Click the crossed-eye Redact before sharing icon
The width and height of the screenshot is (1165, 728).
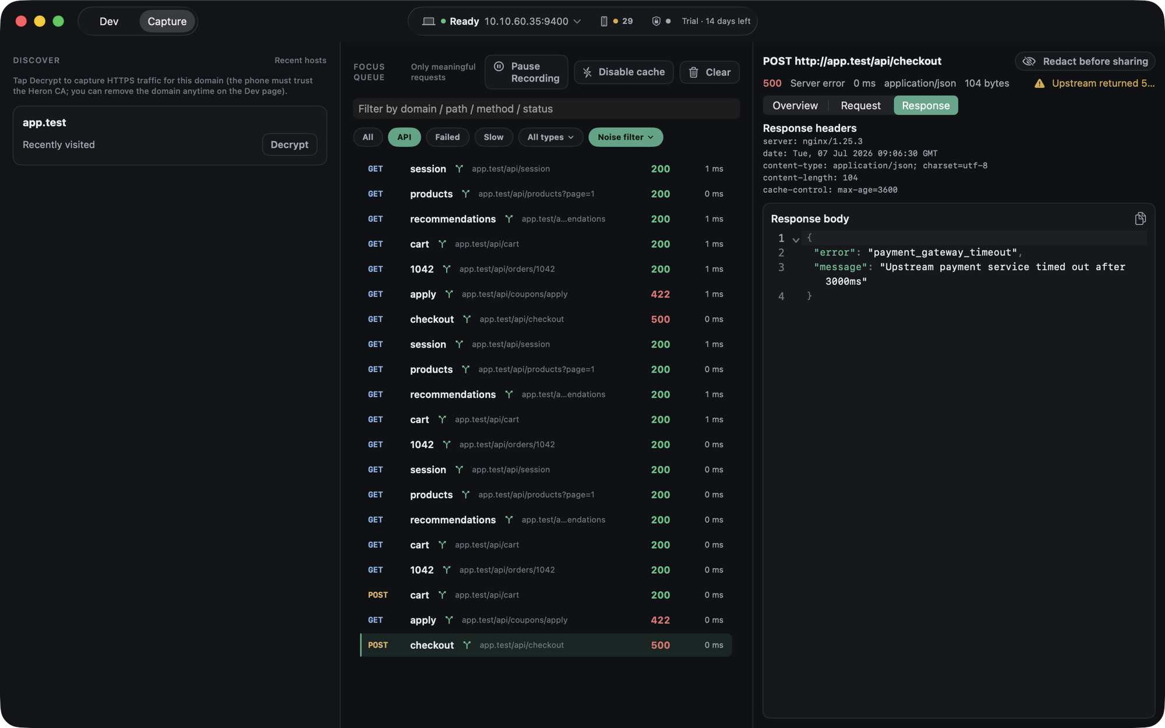pyautogui.click(x=1029, y=61)
